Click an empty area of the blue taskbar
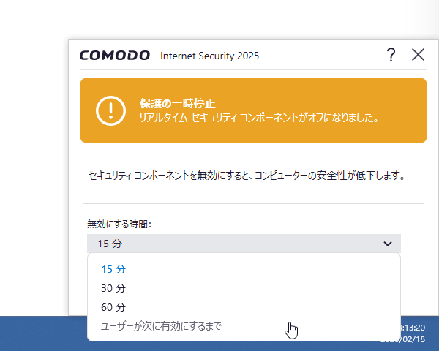 [42, 333]
